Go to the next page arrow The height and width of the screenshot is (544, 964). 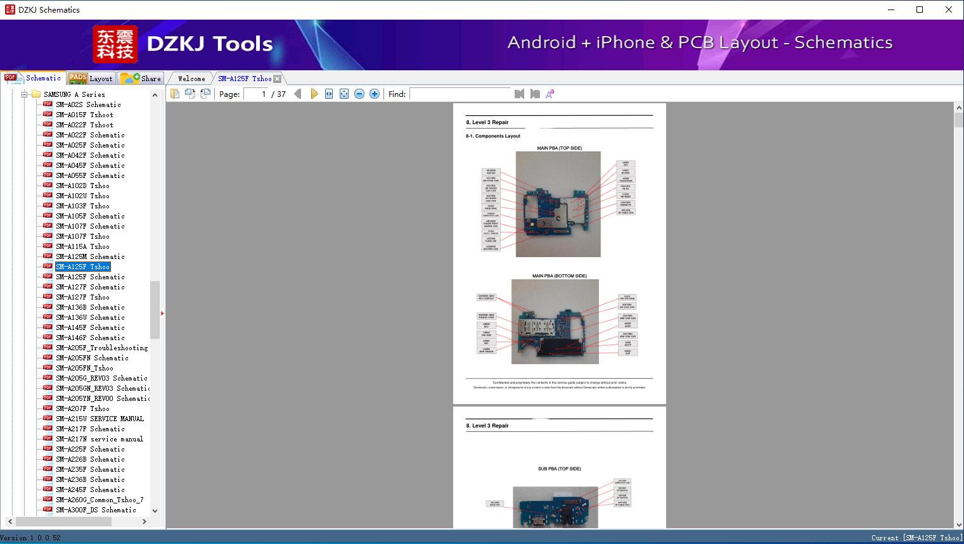(x=314, y=94)
